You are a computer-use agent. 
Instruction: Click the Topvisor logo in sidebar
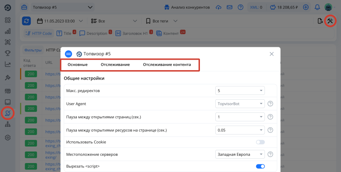[8, 8]
